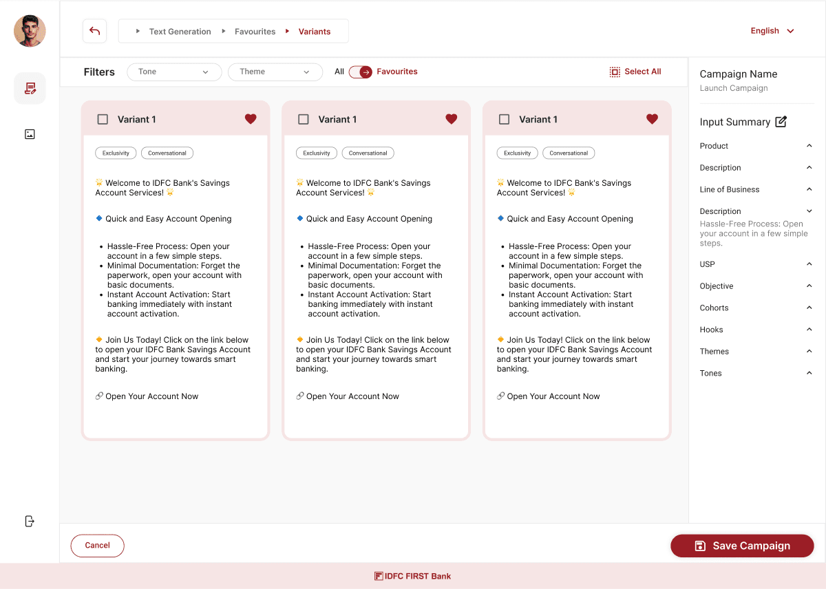Go to Text Generation breadcrumb
Image resolution: width=826 pixels, height=589 pixels.
pos(180,32)
